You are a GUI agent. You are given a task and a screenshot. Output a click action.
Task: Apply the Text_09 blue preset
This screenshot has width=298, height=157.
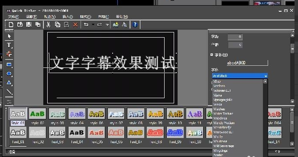pos(175,132)
